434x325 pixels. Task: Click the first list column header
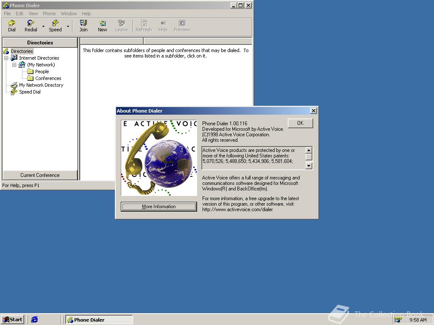point(112,41)
